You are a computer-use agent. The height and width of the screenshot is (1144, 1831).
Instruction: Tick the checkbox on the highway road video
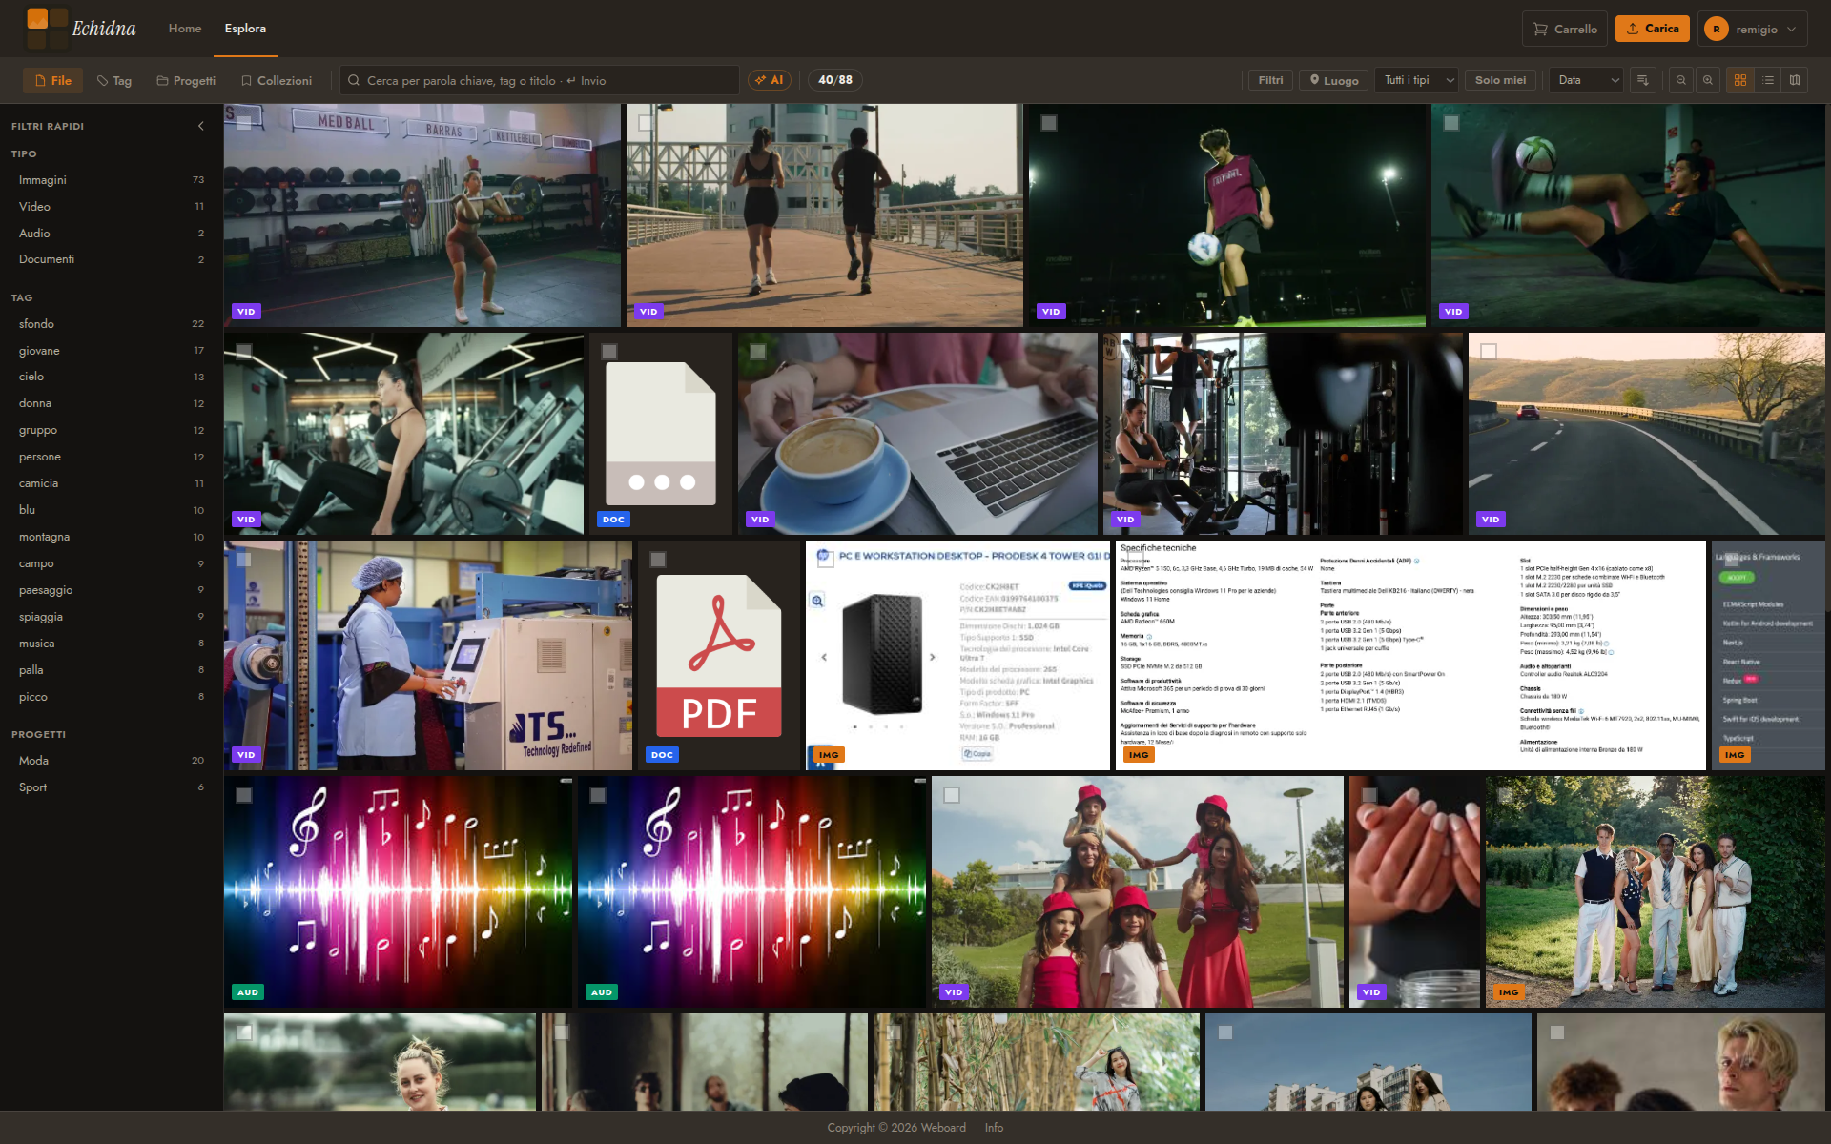click(x=1489, y=352)
